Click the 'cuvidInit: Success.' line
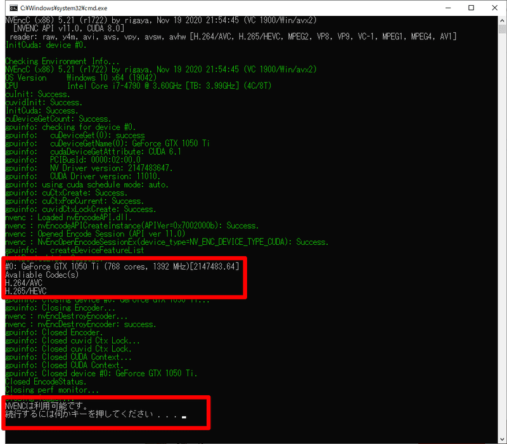The height and width of the screenshot is (444, 507). point(44,102)
